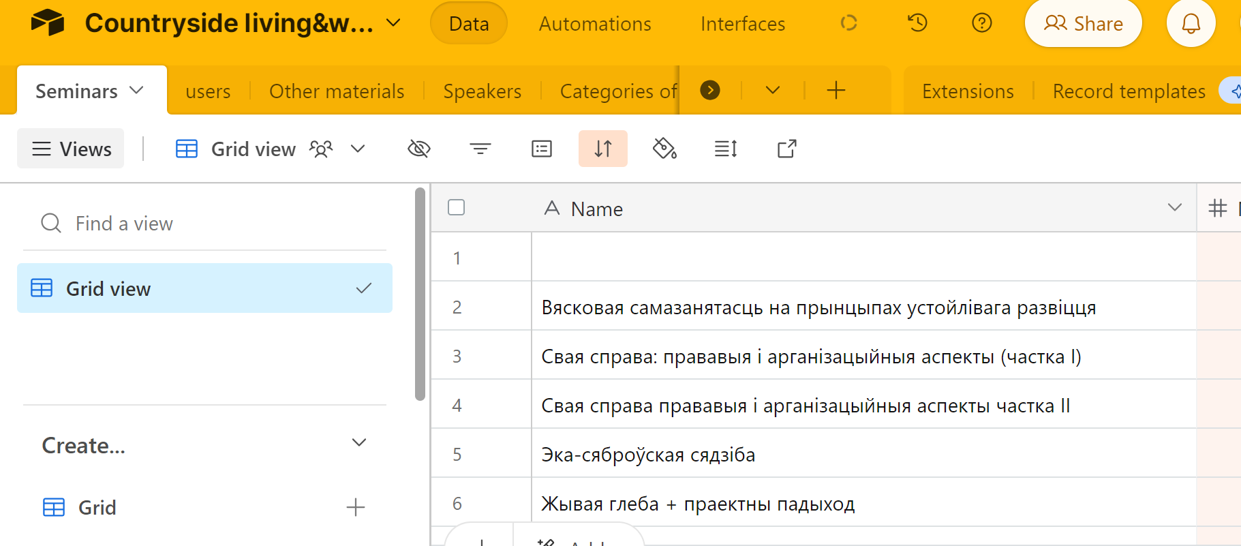1241x546 pixels.
Task: Open the row height icon
Action: coord(726,149)
